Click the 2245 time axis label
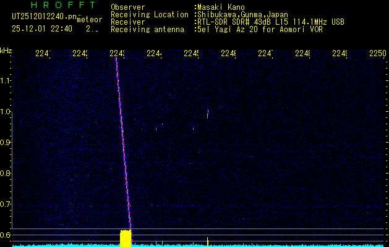This screenshot has height=247, width=389. click(191, 53)
